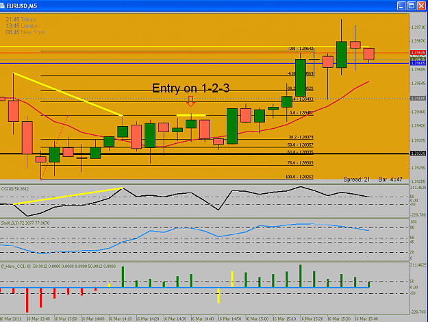Select the 'Entry on 1-2-3' text label
The height and width of the screenshot is (322, 428).
[x=191, y=88]
